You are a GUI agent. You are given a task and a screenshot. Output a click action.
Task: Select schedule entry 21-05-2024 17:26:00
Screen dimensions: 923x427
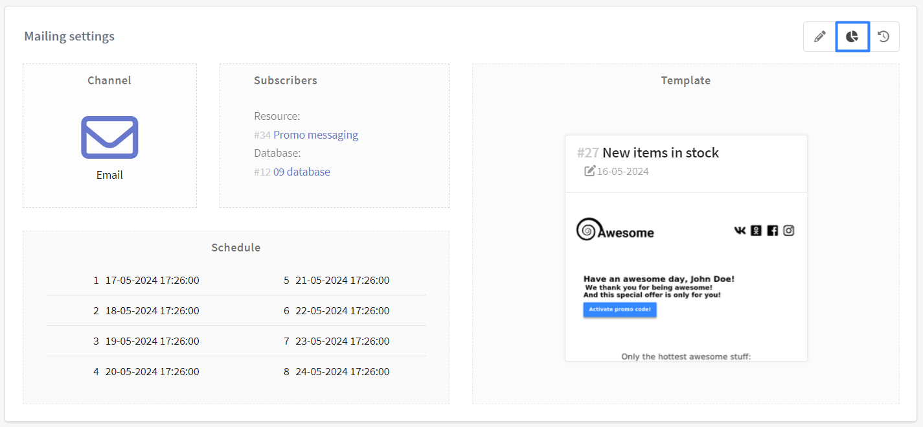tap(342, 281)
